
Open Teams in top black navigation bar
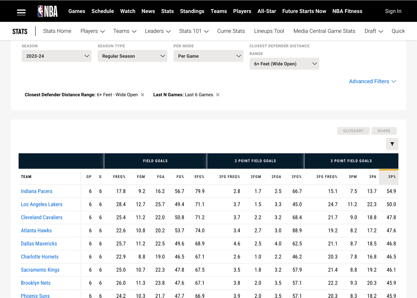point(219,11)
